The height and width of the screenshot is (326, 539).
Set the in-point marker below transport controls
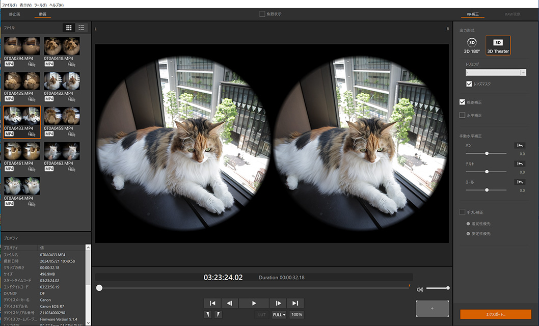click(208, 315)
